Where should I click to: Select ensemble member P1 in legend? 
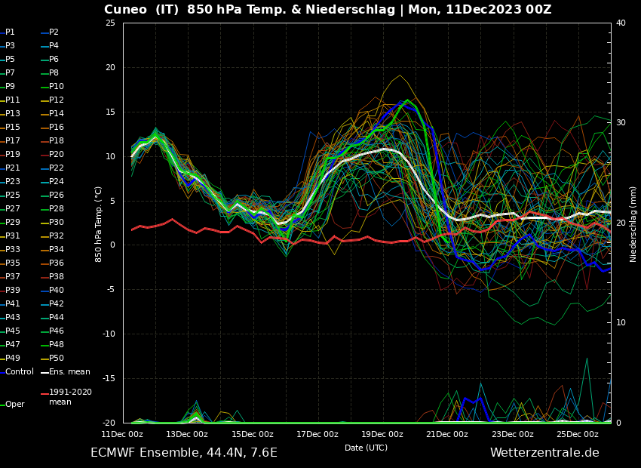10,32
